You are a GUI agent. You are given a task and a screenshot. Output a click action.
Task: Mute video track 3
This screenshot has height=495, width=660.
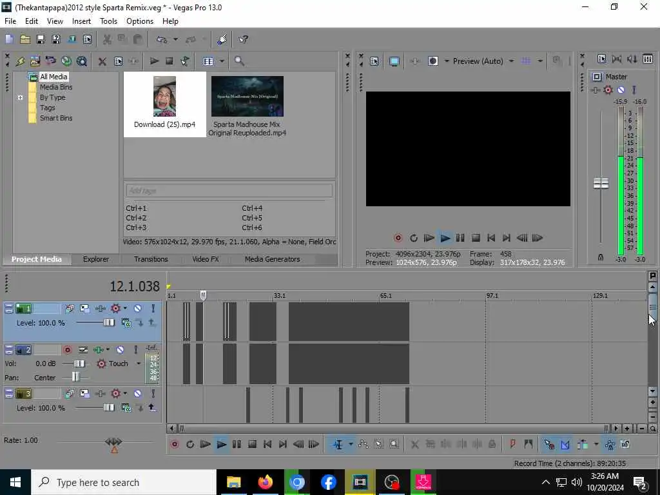tap(138, 394)
